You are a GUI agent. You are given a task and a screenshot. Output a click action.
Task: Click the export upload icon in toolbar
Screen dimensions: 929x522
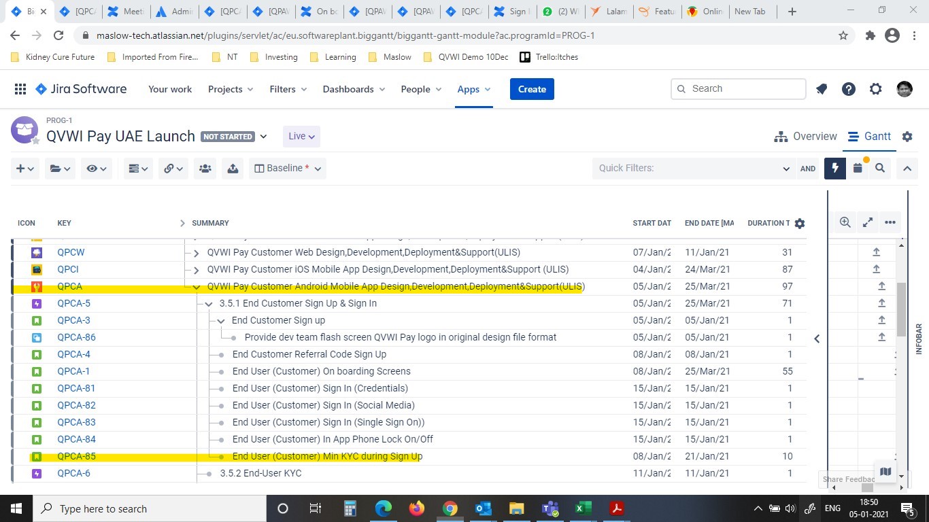pos(233,168)
